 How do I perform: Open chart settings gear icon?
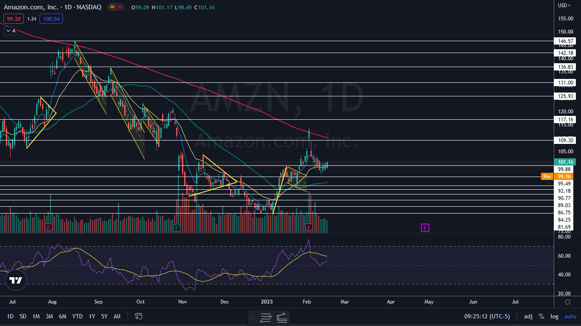click(567, 302)
